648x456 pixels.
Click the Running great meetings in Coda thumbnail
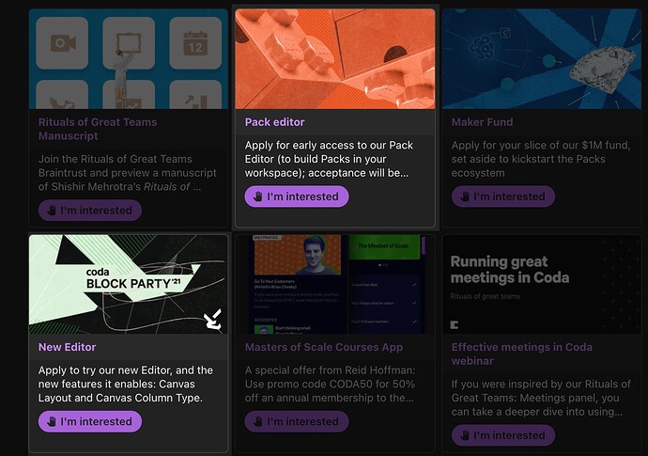pos(541,284)
